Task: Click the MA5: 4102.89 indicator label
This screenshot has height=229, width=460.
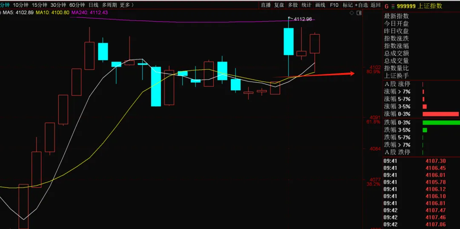Action: pyautogui.click(x=17, y=13)
